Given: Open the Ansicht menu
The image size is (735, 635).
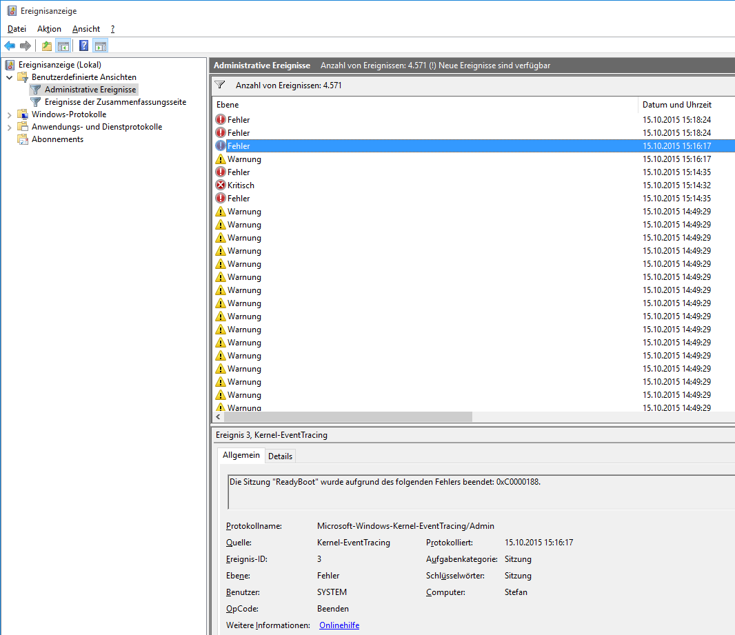Looking at the screenshot, I should (86, 29).
